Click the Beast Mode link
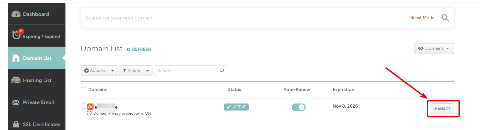 [x=422, y=18]
